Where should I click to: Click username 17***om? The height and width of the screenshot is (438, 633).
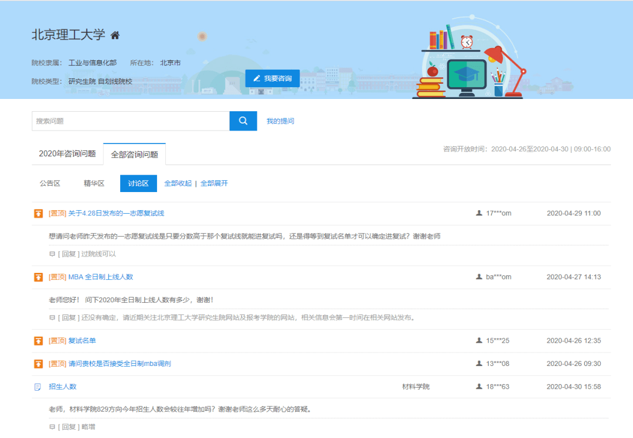pyautogui.click(x=499, y=213)
